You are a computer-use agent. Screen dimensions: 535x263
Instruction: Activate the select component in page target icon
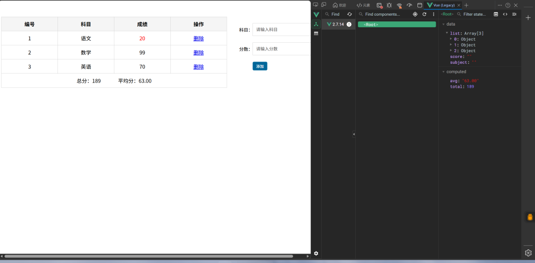pyautogui.click(x=415, y=14)
